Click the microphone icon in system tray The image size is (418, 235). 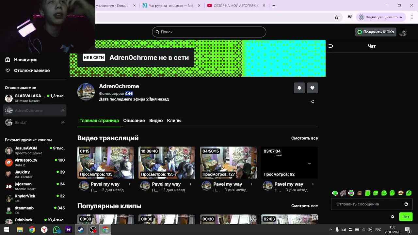coord(337,230)
